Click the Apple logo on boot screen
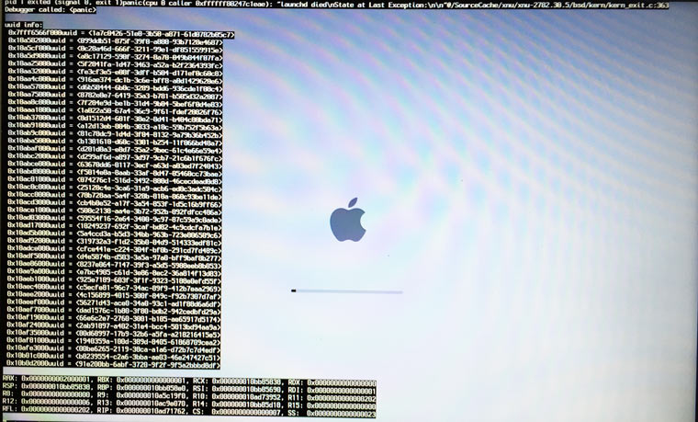Viewport: 698px width, 422px height. tap(348, 220)
